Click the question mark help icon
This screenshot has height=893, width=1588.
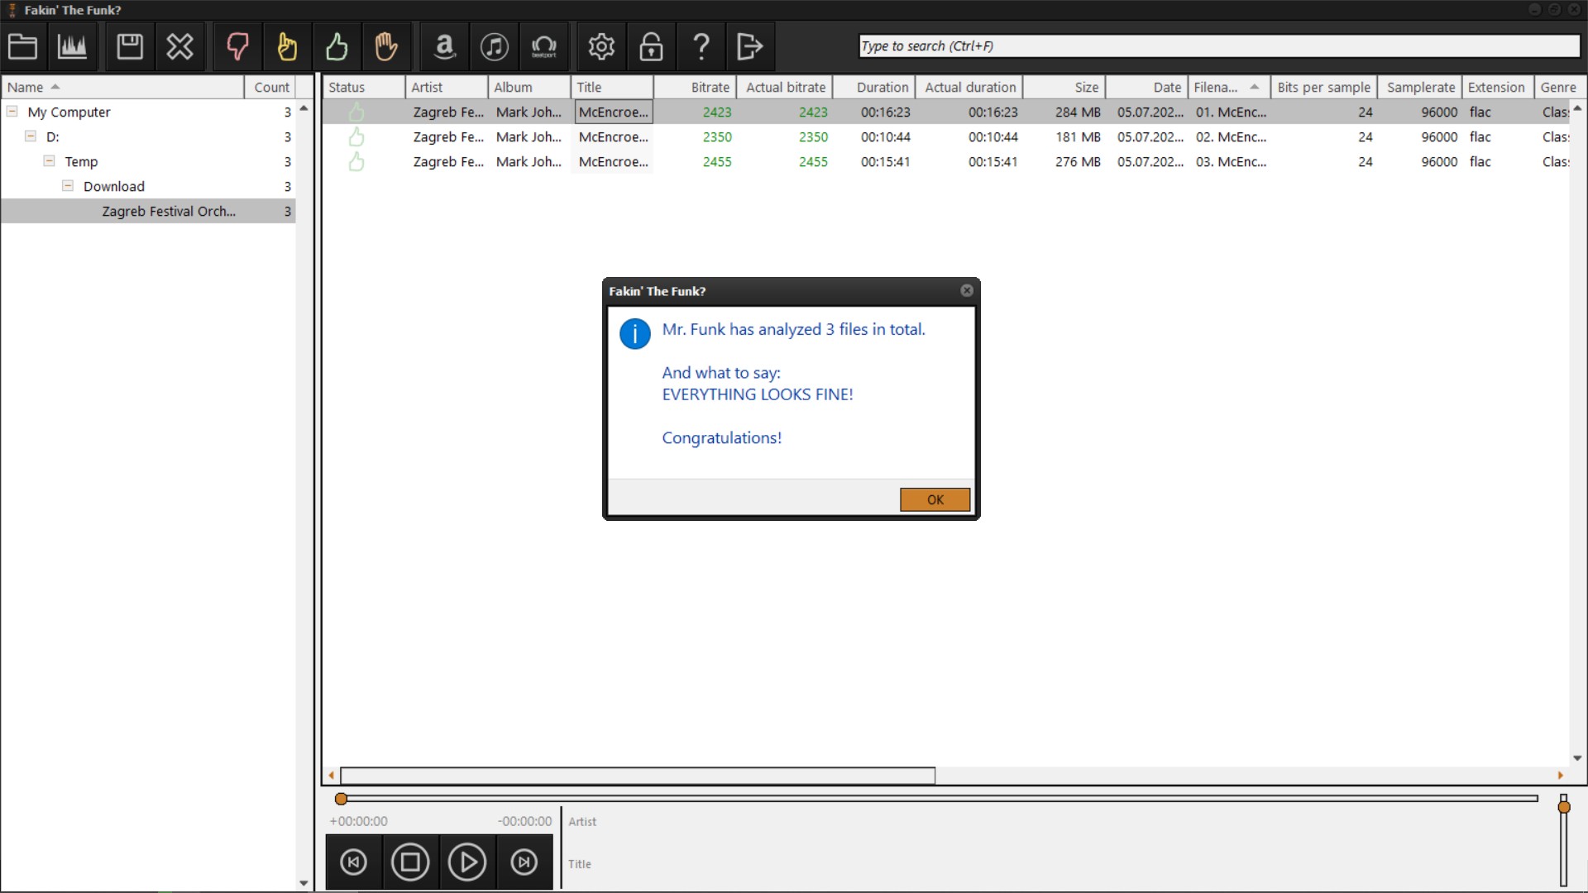point(701,47)
